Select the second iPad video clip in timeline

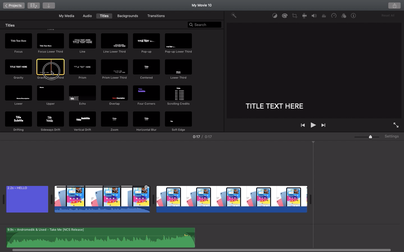coord(232,199)
